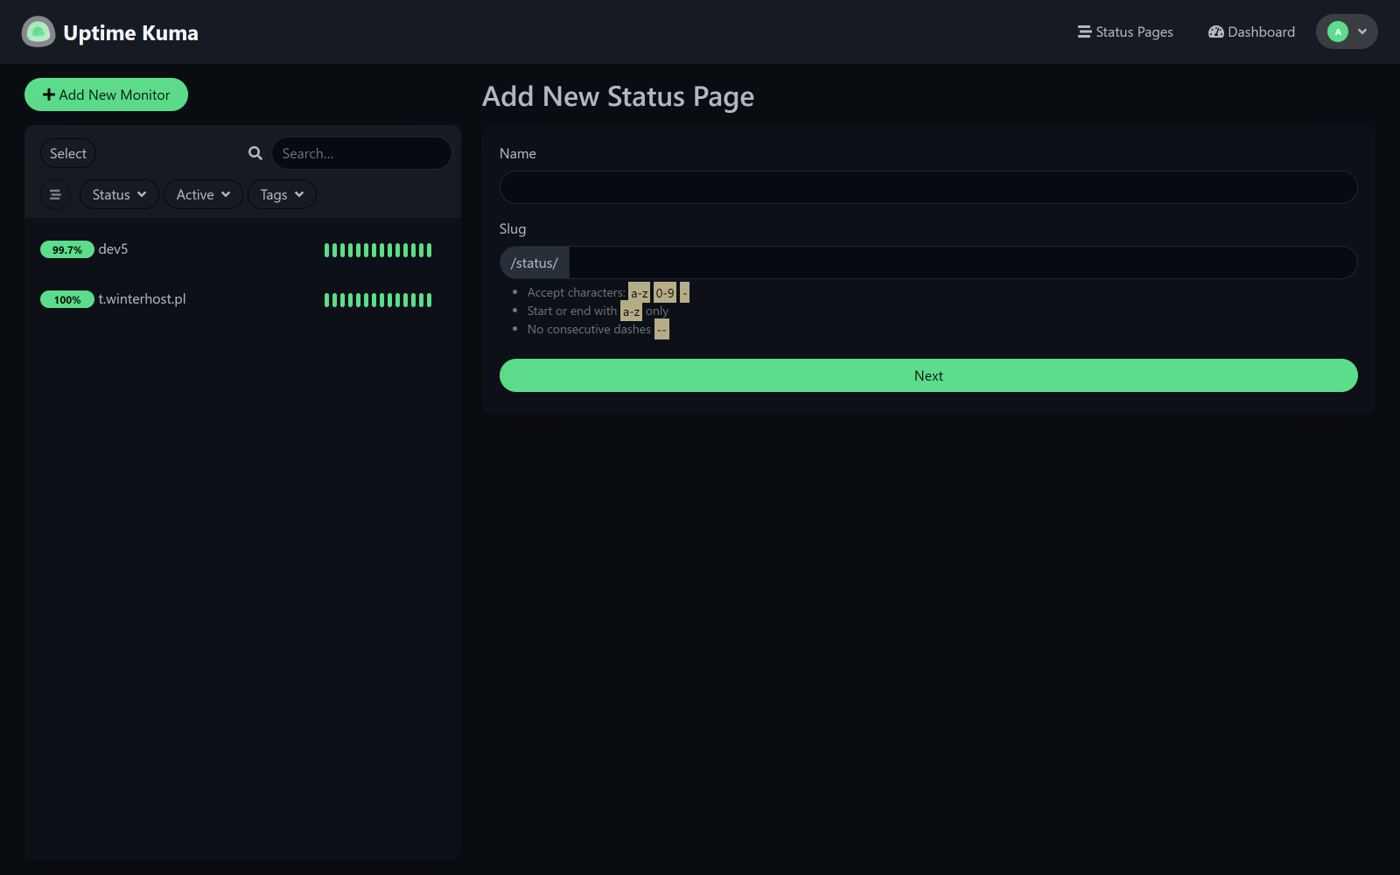Screen dimensions: 1400x875
Task: Open the user profile dropdown
Action: (1347, 31)
